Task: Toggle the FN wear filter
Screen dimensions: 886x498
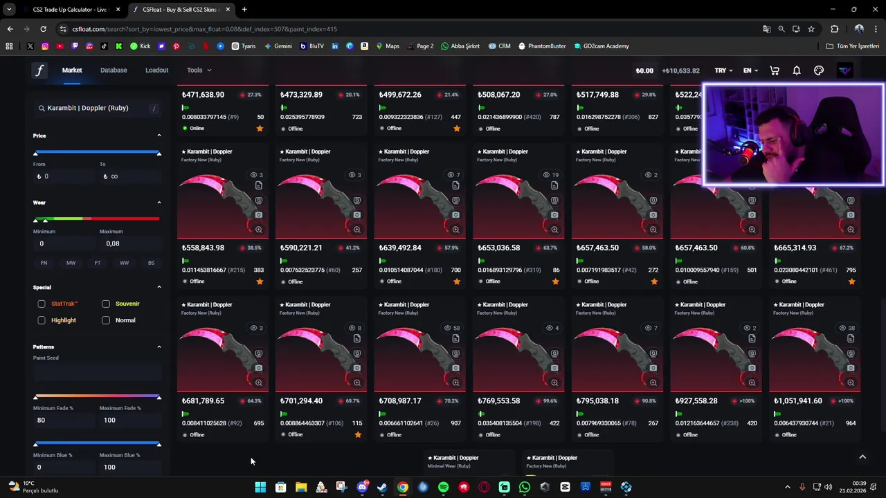Action: coord(44,263)
